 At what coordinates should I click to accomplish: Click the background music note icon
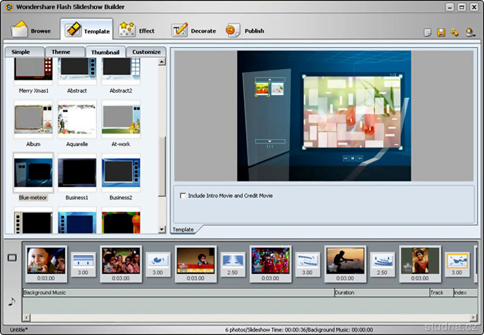click(x=11, y=301)
